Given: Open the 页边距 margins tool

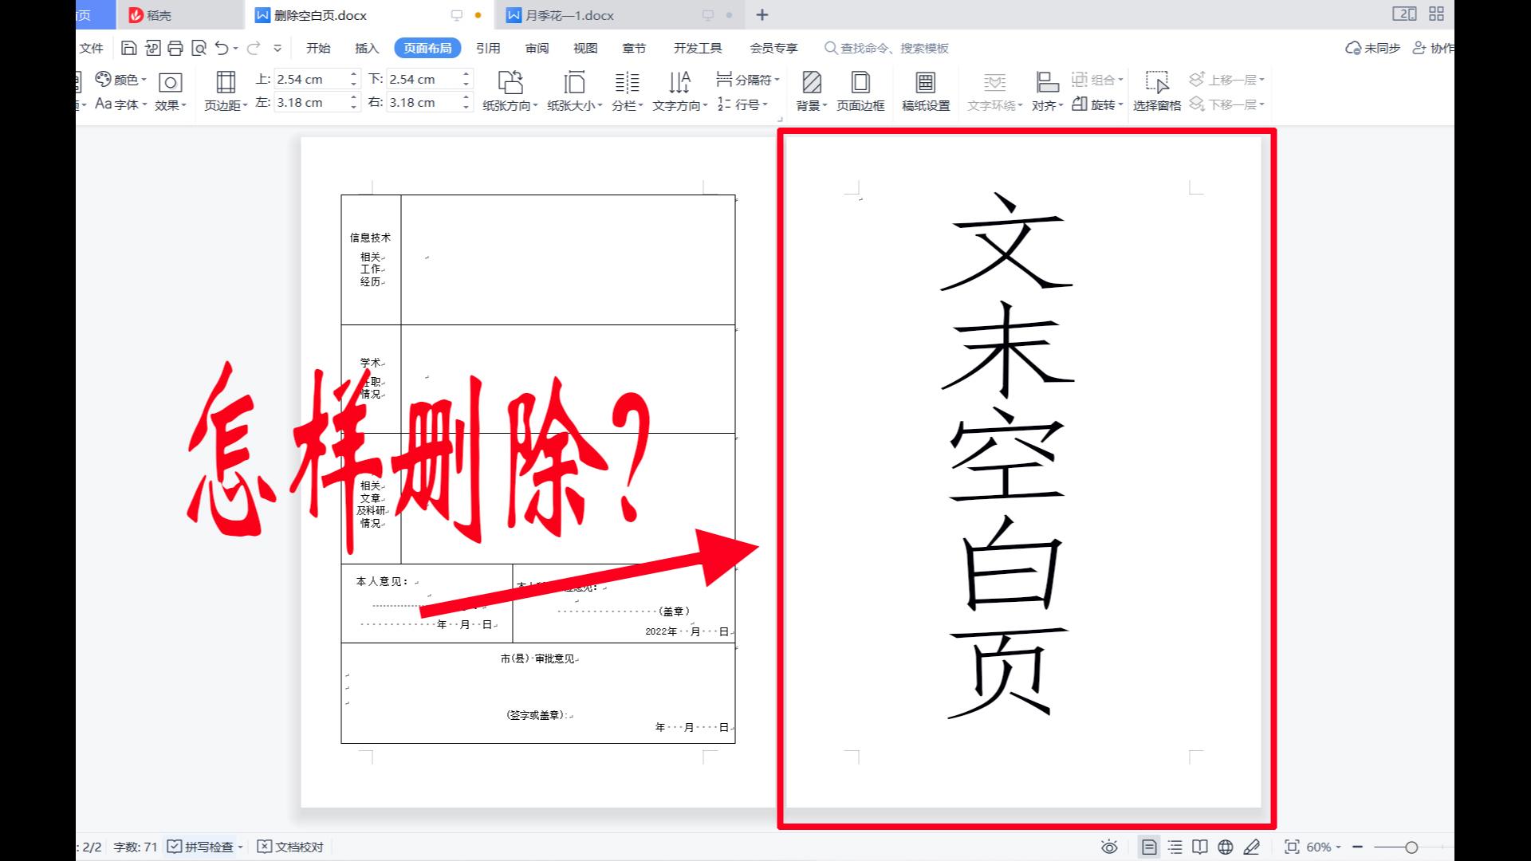Looking at the screenshot, I should click(x=225, y=90).
